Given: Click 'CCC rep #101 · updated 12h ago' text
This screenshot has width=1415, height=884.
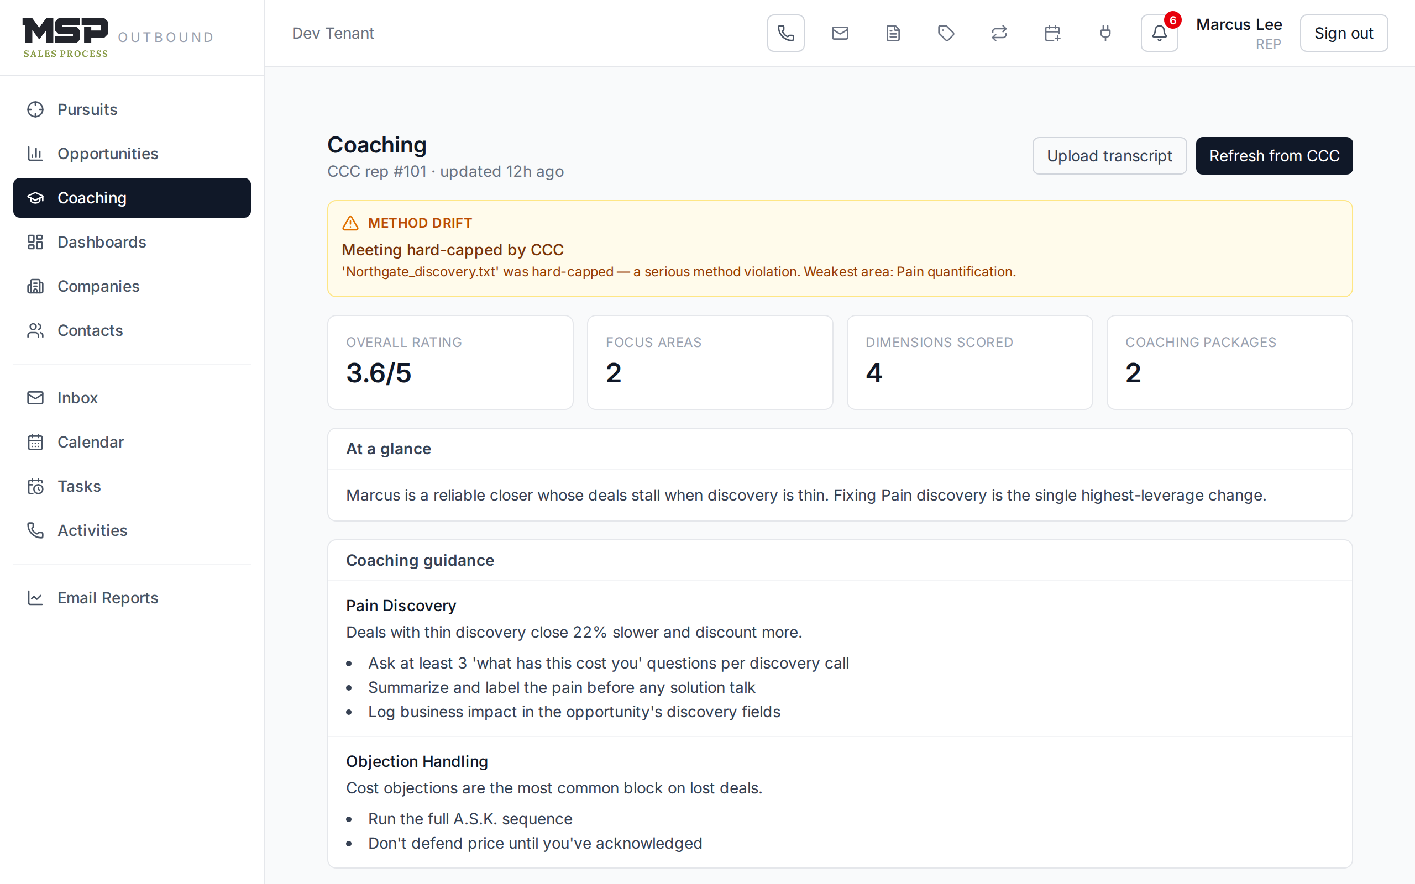Looking at the screenshot, I should [x=446, y=171].
